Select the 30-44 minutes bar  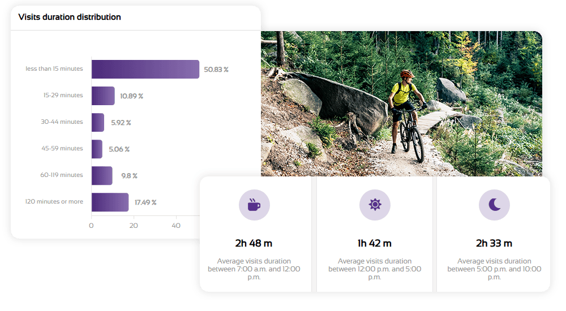coord(98,122)
